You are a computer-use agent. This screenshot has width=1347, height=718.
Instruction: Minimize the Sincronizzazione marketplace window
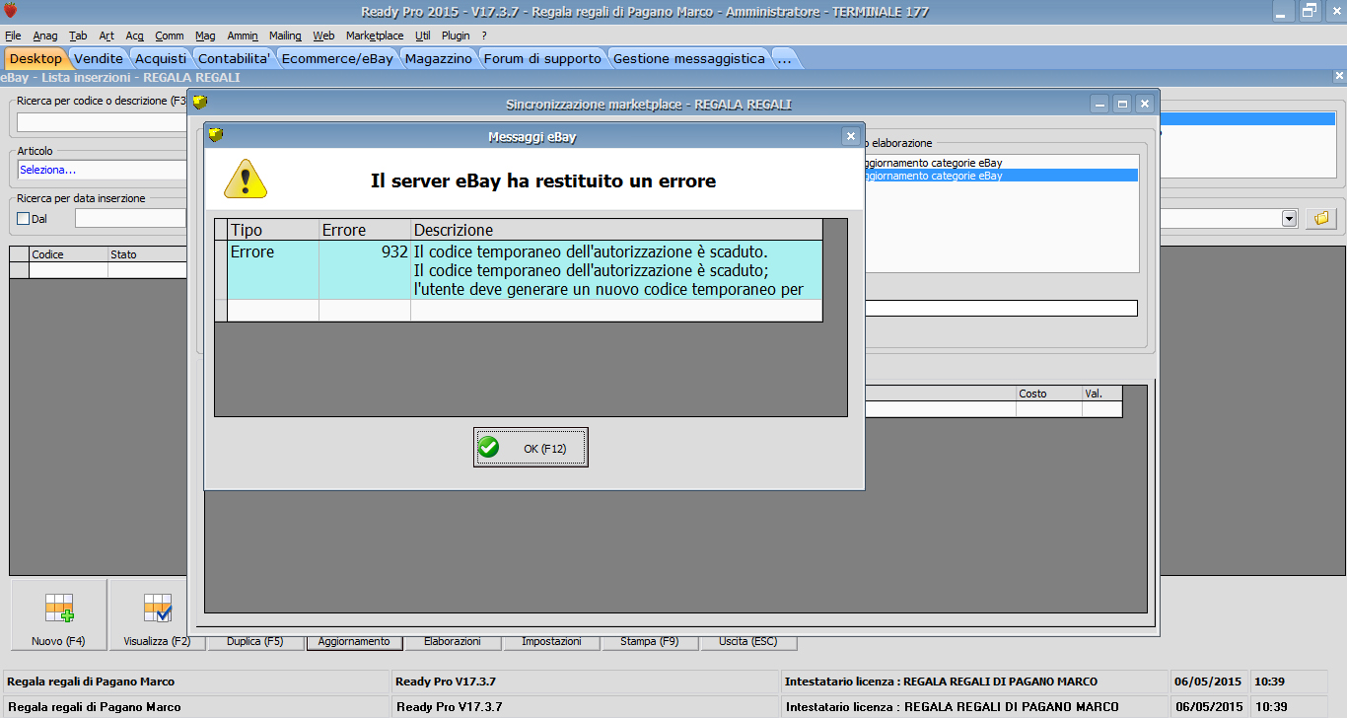pyautogui.click(x=1100, y=104)
